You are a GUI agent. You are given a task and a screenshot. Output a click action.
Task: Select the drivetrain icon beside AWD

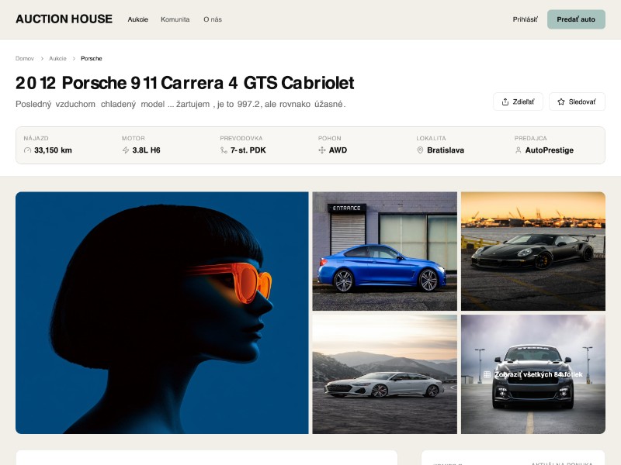(x=321, y=150)
